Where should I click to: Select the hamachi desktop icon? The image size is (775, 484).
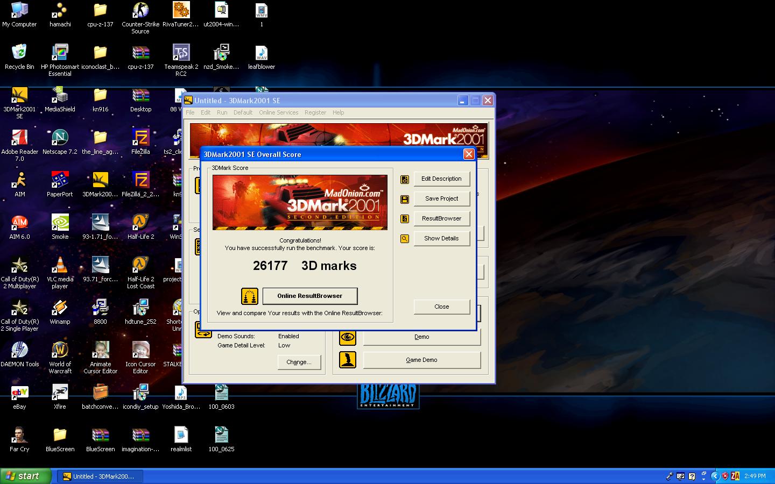(60, 15)
